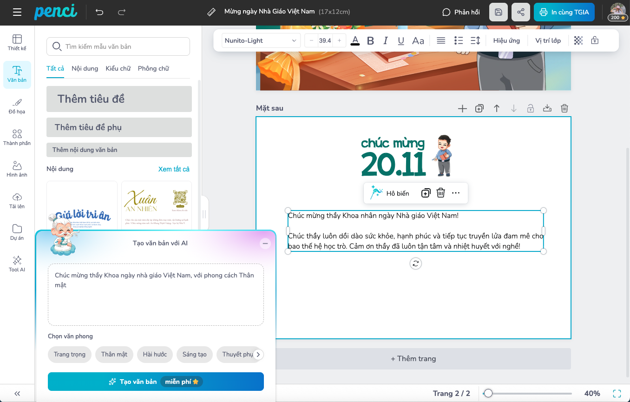Expand more writing styles with arrow
The image size is (630, 402).
click(258, 355)
